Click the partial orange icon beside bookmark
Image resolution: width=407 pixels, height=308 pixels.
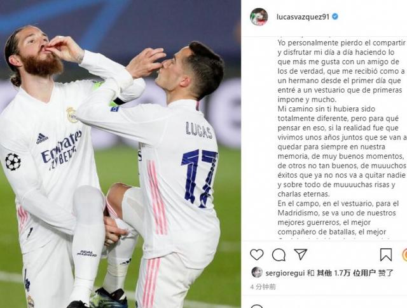click(x=404, y=255)
